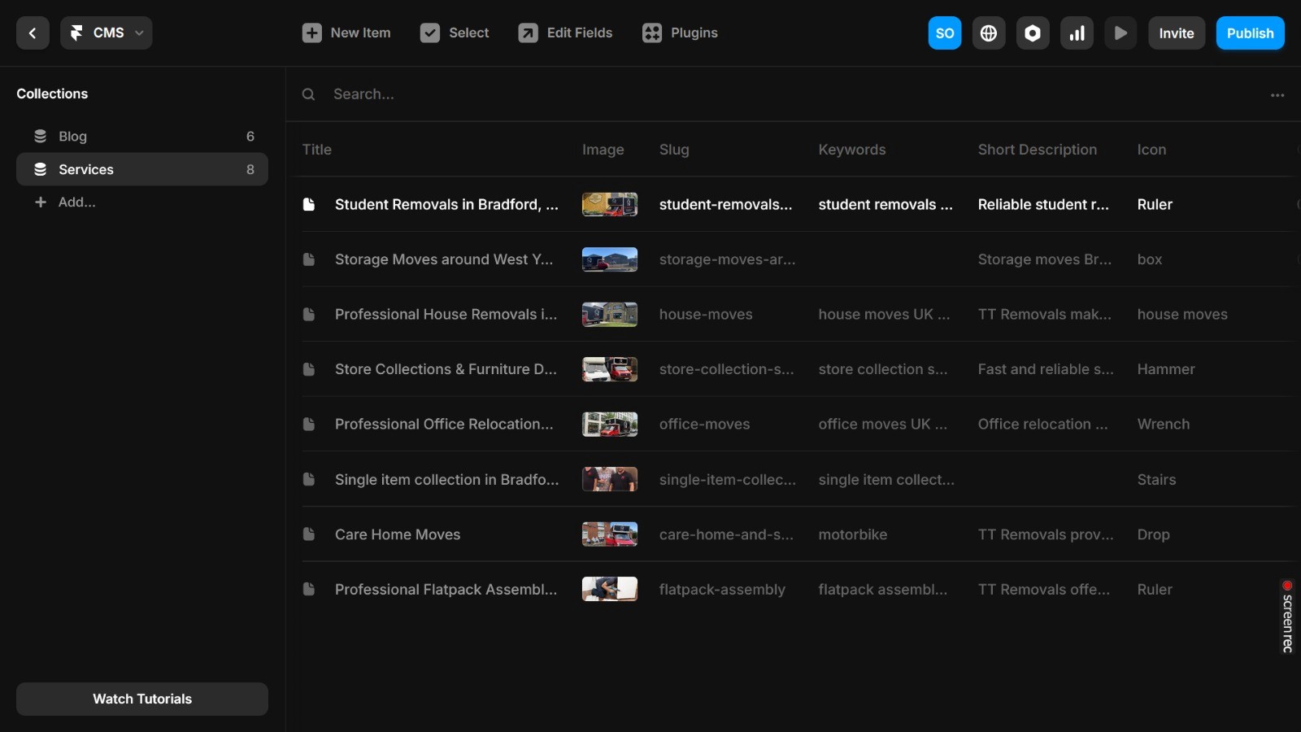Select the Services collection
The image size is (1301, 732).
(142, 169)
